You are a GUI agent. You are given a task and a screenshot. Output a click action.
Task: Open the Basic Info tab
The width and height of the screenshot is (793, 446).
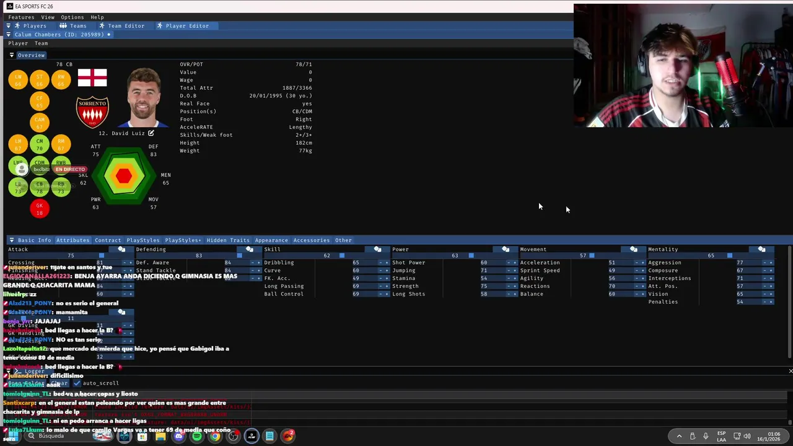35,240
